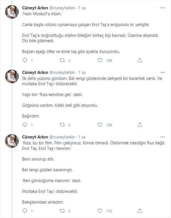
Task: Click the profile avatar on the first tweet
Action: [x=12, y=12]
